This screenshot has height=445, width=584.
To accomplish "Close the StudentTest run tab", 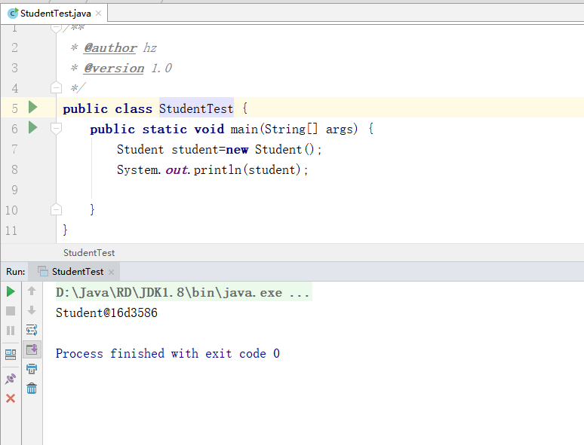I will (x=111, y=272).
